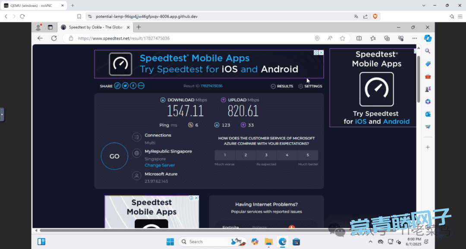Open Edge tab actions menu
466x249 pixels.
pos(50,27)
